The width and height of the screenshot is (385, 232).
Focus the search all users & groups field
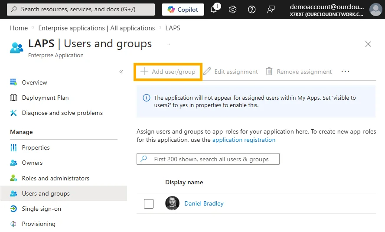[208, 159]
